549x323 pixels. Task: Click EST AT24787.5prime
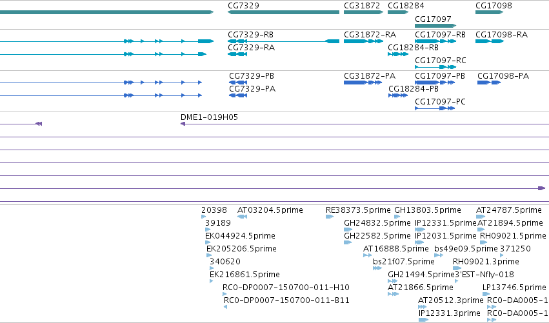point(481,217)
